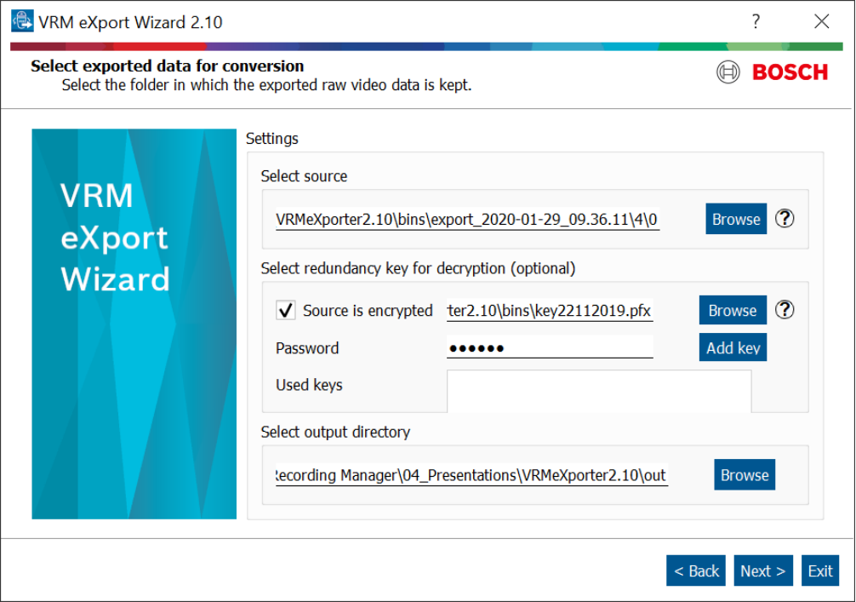
Task: Browse for the redundancy key file
Action: click(733, 310)
